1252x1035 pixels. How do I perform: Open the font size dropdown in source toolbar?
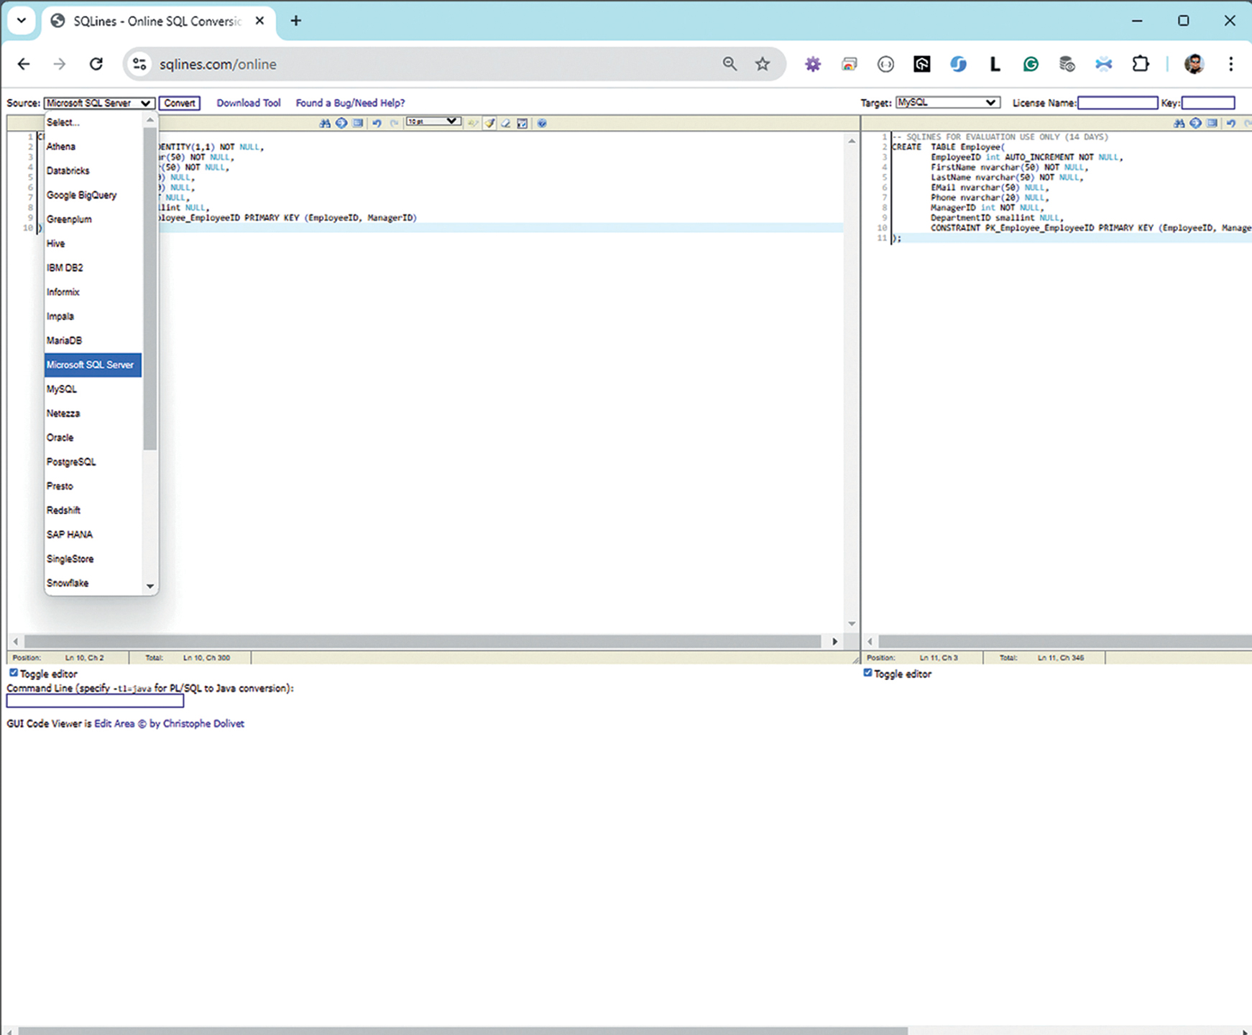(x=433, y=121)
